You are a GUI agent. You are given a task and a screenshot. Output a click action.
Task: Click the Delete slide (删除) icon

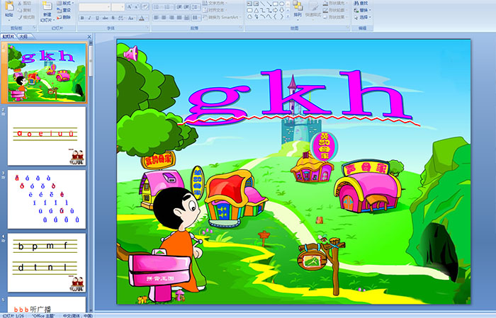pos(66,18)
